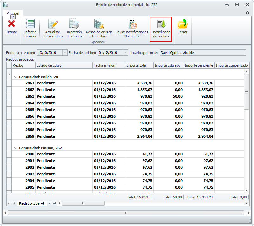Go to next record in navigator
The width and height of the screenshot is (254, 226).
click(x=49, y=203)
